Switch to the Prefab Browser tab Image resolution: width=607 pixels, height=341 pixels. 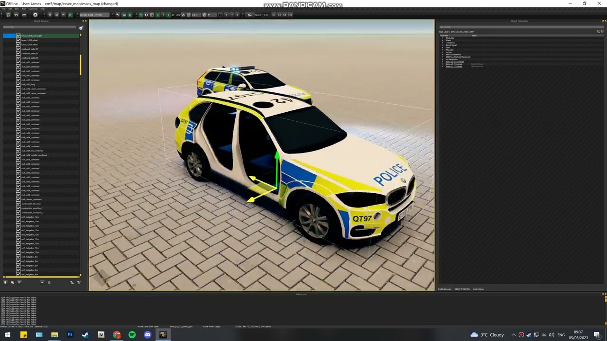[x=445, y=289]
